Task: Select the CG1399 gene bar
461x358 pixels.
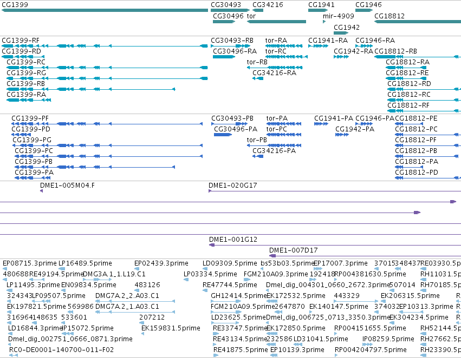Action: click(105, 10)
